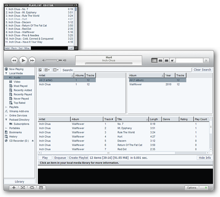Open Winamp Add-ons in the sidebar

pyautogui.click(x=19, y=111)
